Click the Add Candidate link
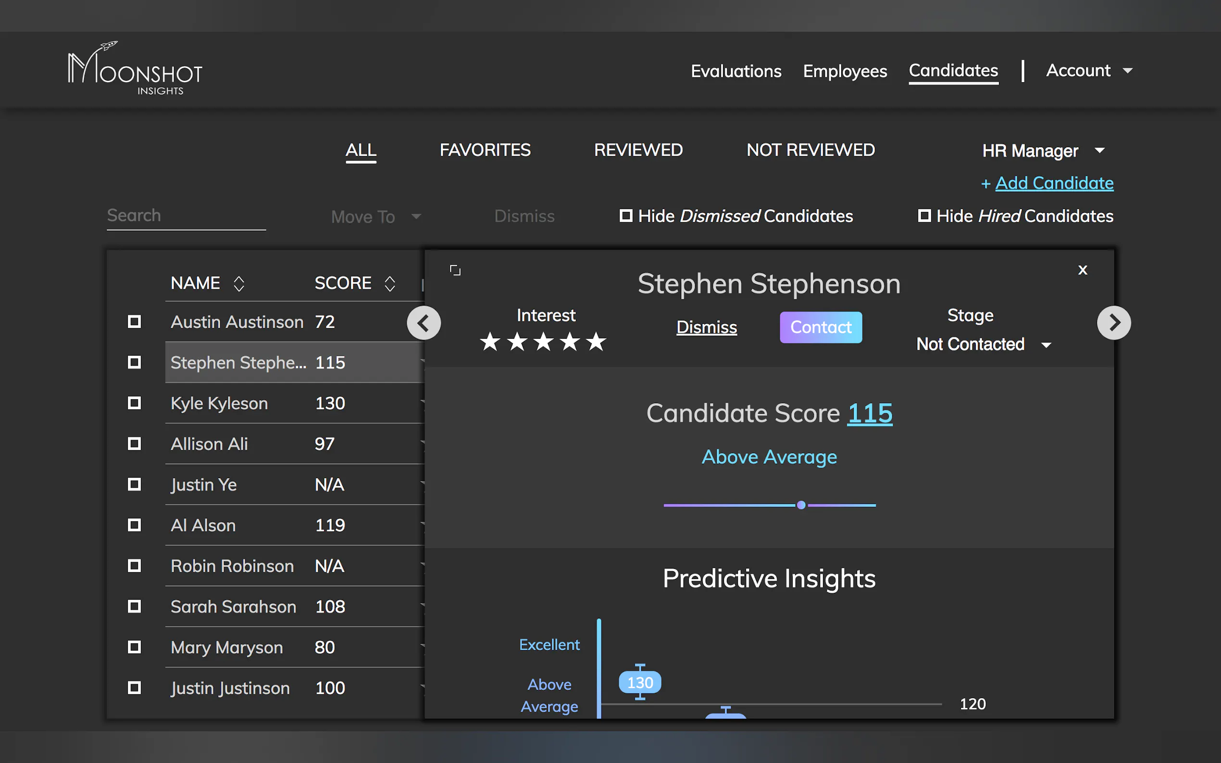The width and height of the screenshot is (1221, 763). coord(1053,183)
